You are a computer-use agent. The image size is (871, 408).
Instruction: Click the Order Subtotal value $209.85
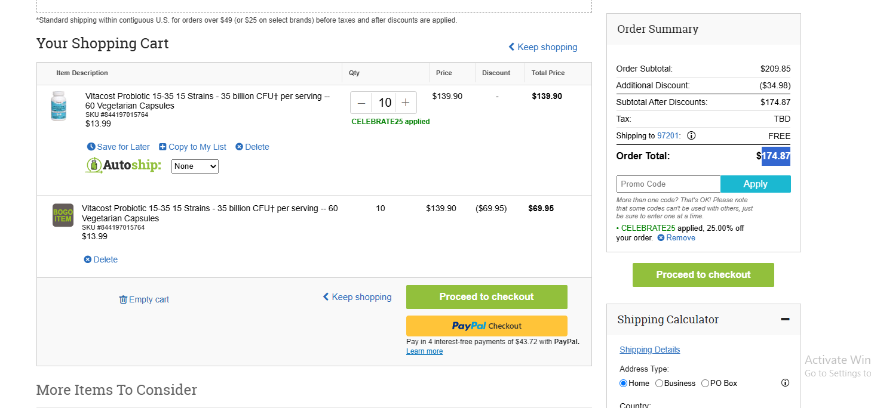click(775, 69)
